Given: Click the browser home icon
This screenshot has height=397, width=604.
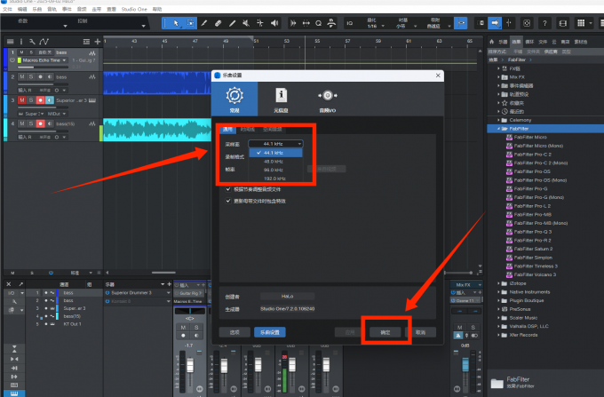Looking at the screenshot, I should (x=491, y=41).
